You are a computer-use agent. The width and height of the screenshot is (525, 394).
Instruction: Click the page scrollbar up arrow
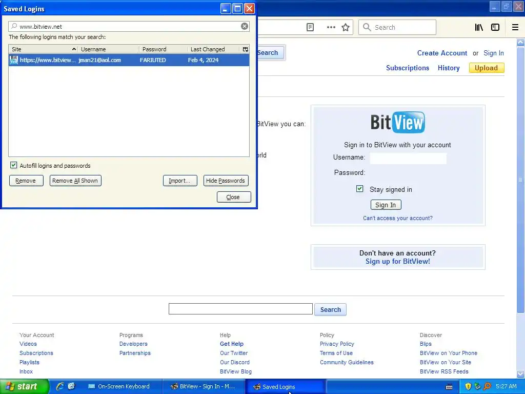[521, 42]
